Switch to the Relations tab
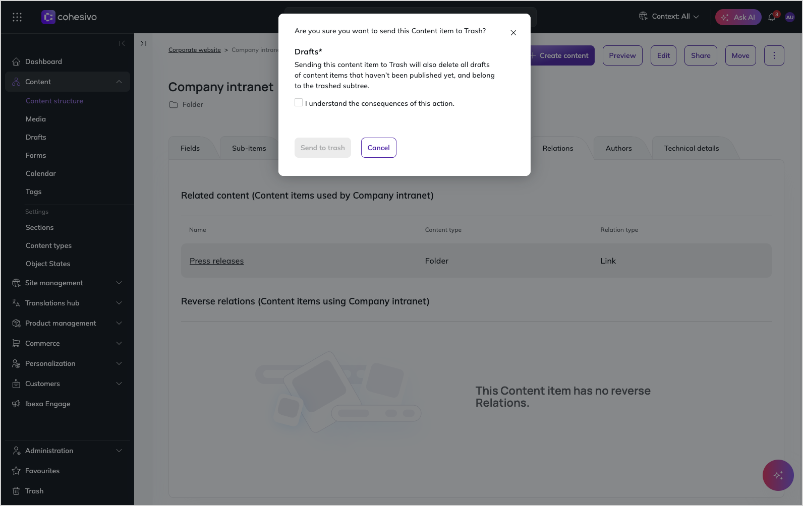The height and width of the screenshot is (506, 803). click(x=558, y=148)
